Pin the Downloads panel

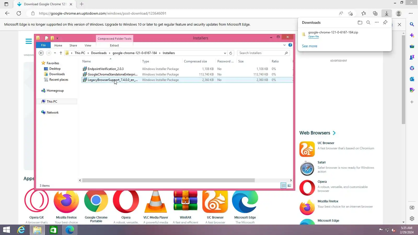[385, 22]
